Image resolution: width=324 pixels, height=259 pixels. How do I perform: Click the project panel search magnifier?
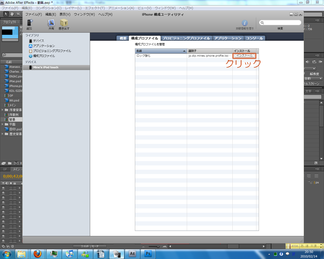pyautogui.click(x=4, y=55)
